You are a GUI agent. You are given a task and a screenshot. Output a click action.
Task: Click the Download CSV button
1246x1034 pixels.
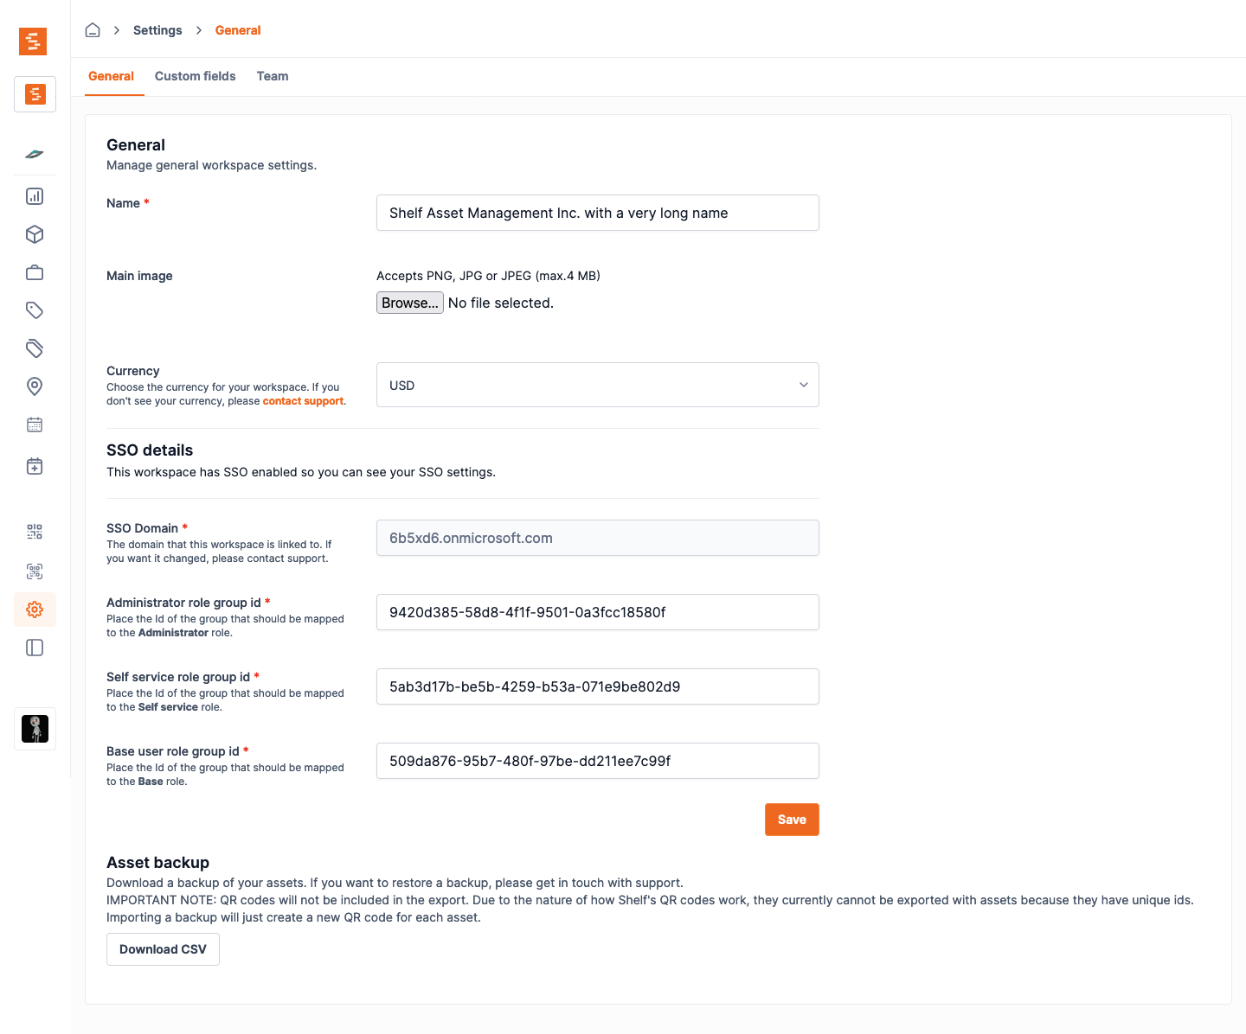[x=163, y=949]
